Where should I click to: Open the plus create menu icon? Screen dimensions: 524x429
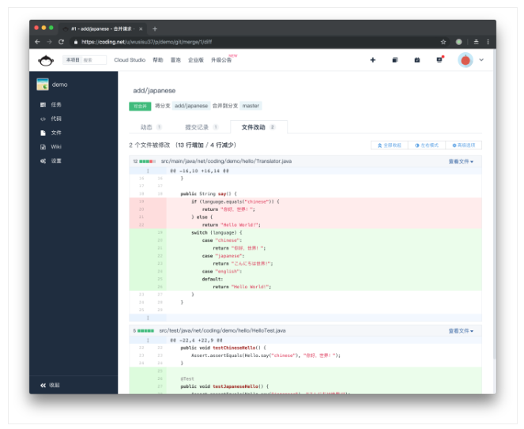[x=373, y=60]
